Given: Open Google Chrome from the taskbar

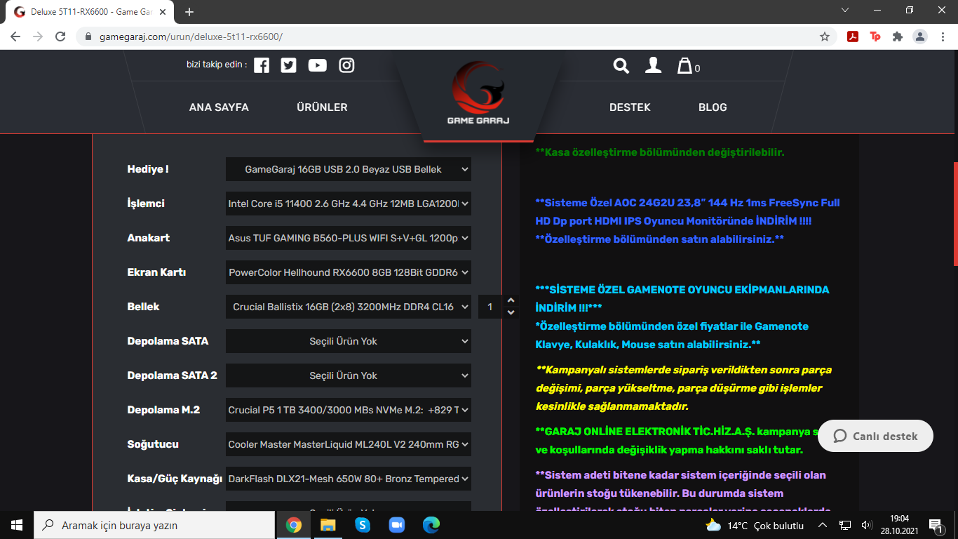Looking at the screenshot, I should point(294,525).
